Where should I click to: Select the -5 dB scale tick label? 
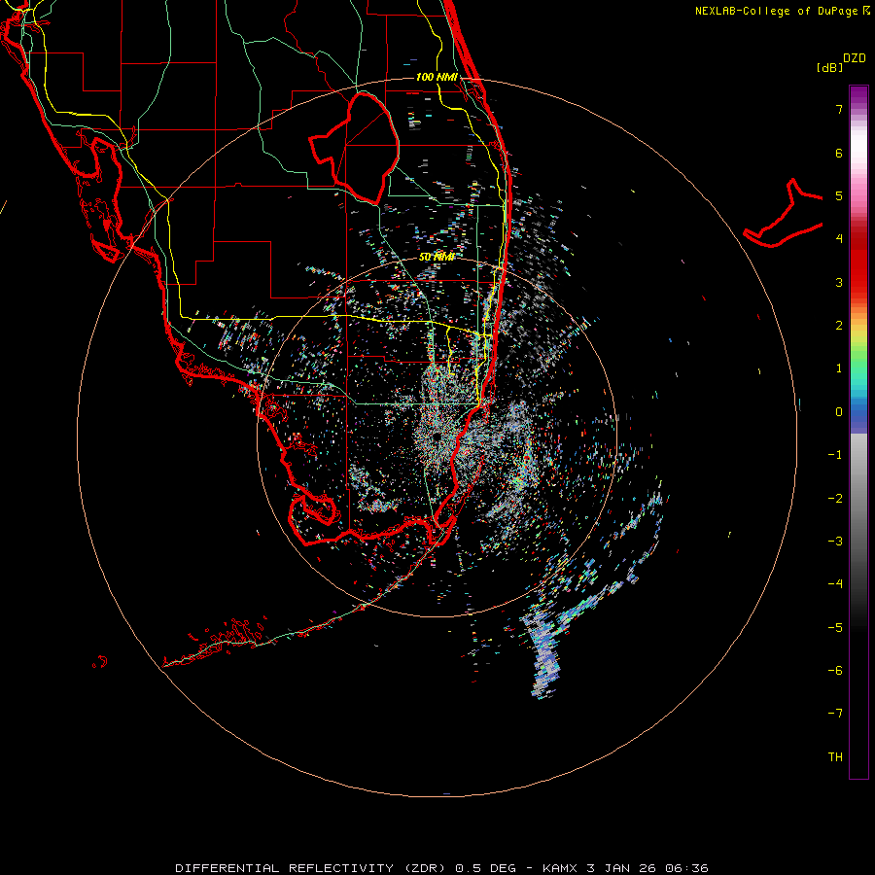coord(835,627)
